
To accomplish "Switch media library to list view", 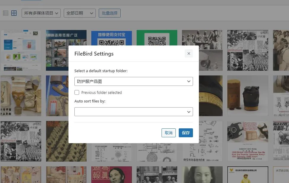I will [x=6, y=13].
